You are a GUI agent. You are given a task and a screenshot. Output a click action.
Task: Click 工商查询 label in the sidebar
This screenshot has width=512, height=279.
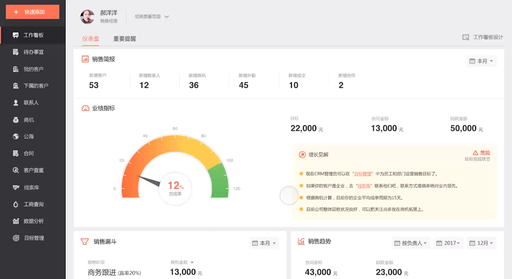pos(34,204)
